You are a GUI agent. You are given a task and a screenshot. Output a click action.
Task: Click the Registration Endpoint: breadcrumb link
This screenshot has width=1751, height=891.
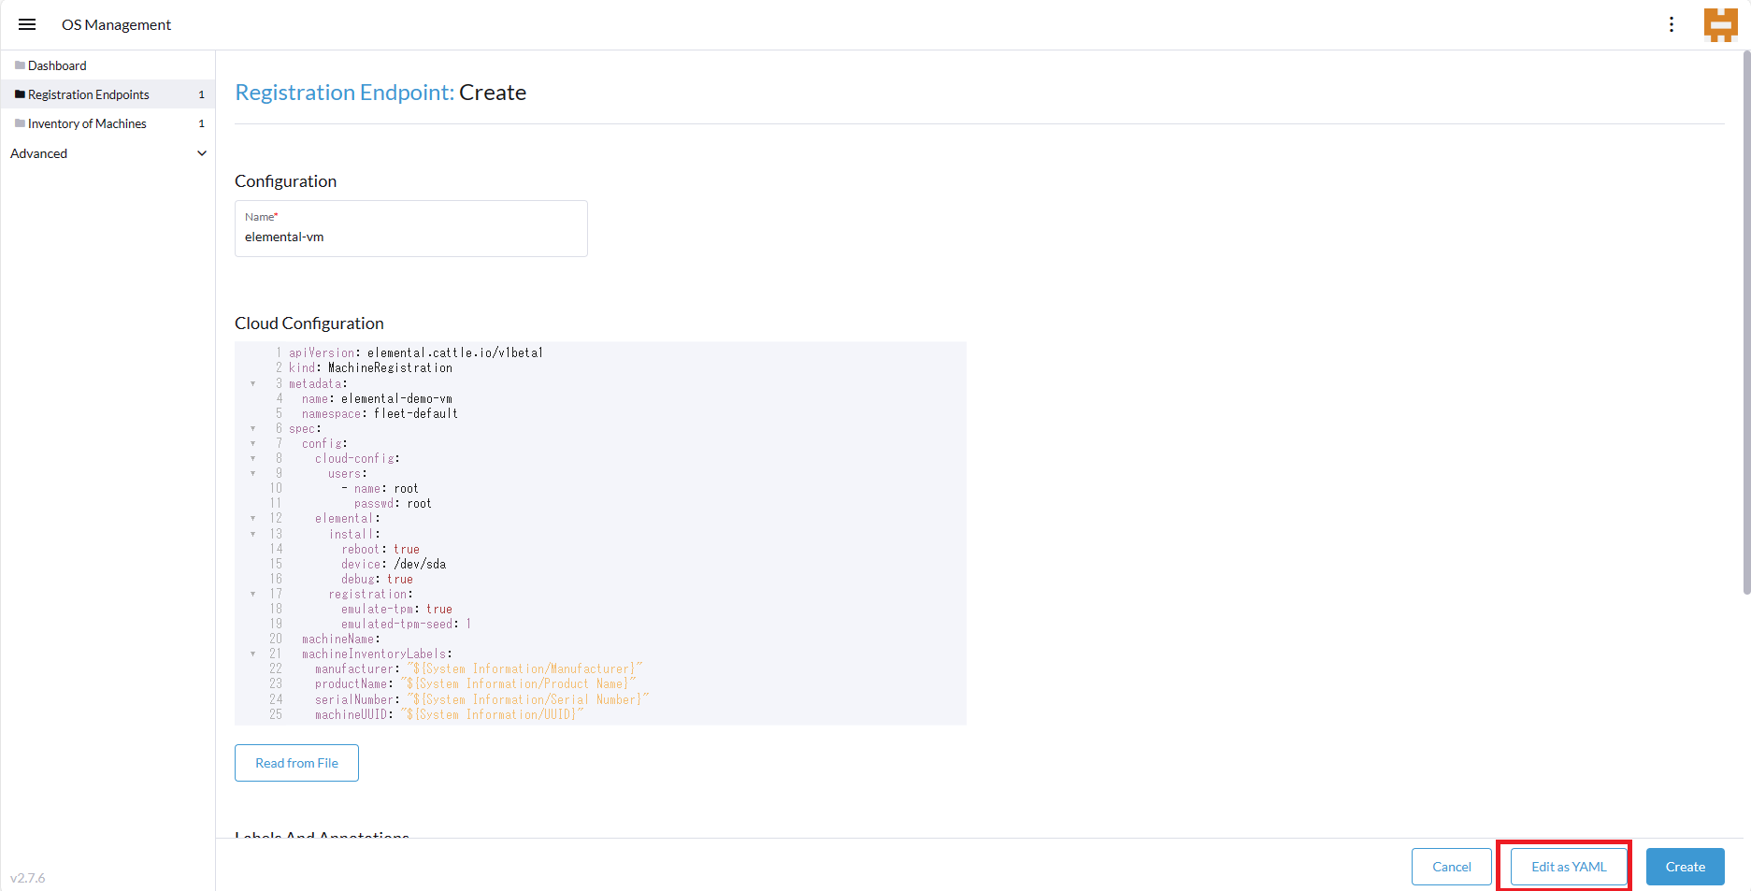coord(344,93)
